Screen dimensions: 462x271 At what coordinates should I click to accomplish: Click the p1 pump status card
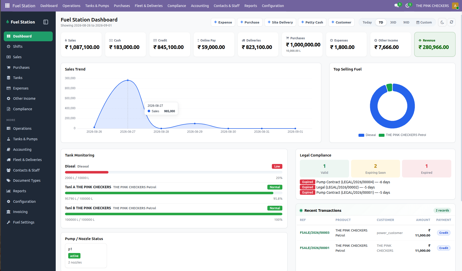click(86, 256)
